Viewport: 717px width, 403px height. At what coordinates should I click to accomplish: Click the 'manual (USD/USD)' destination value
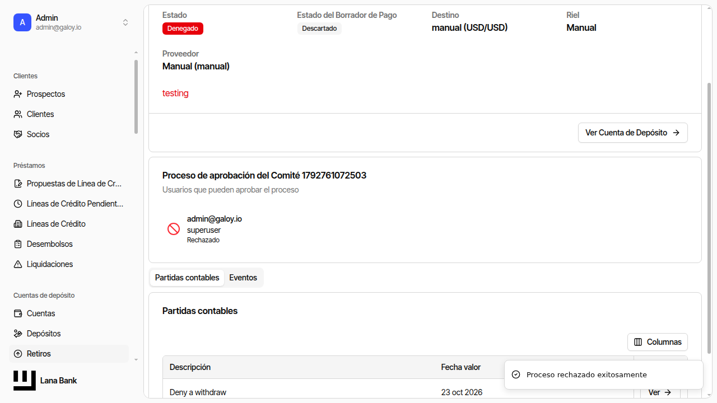(x=469, y=27)
